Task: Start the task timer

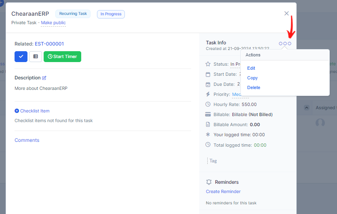Action: [x=62, y=56]
